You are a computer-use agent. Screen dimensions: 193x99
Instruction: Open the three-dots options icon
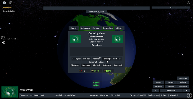[x=188, y=3]
